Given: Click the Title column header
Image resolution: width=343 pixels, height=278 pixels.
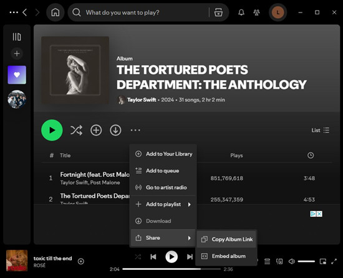Looking at the screenshot, I should (x=65, y=156).
